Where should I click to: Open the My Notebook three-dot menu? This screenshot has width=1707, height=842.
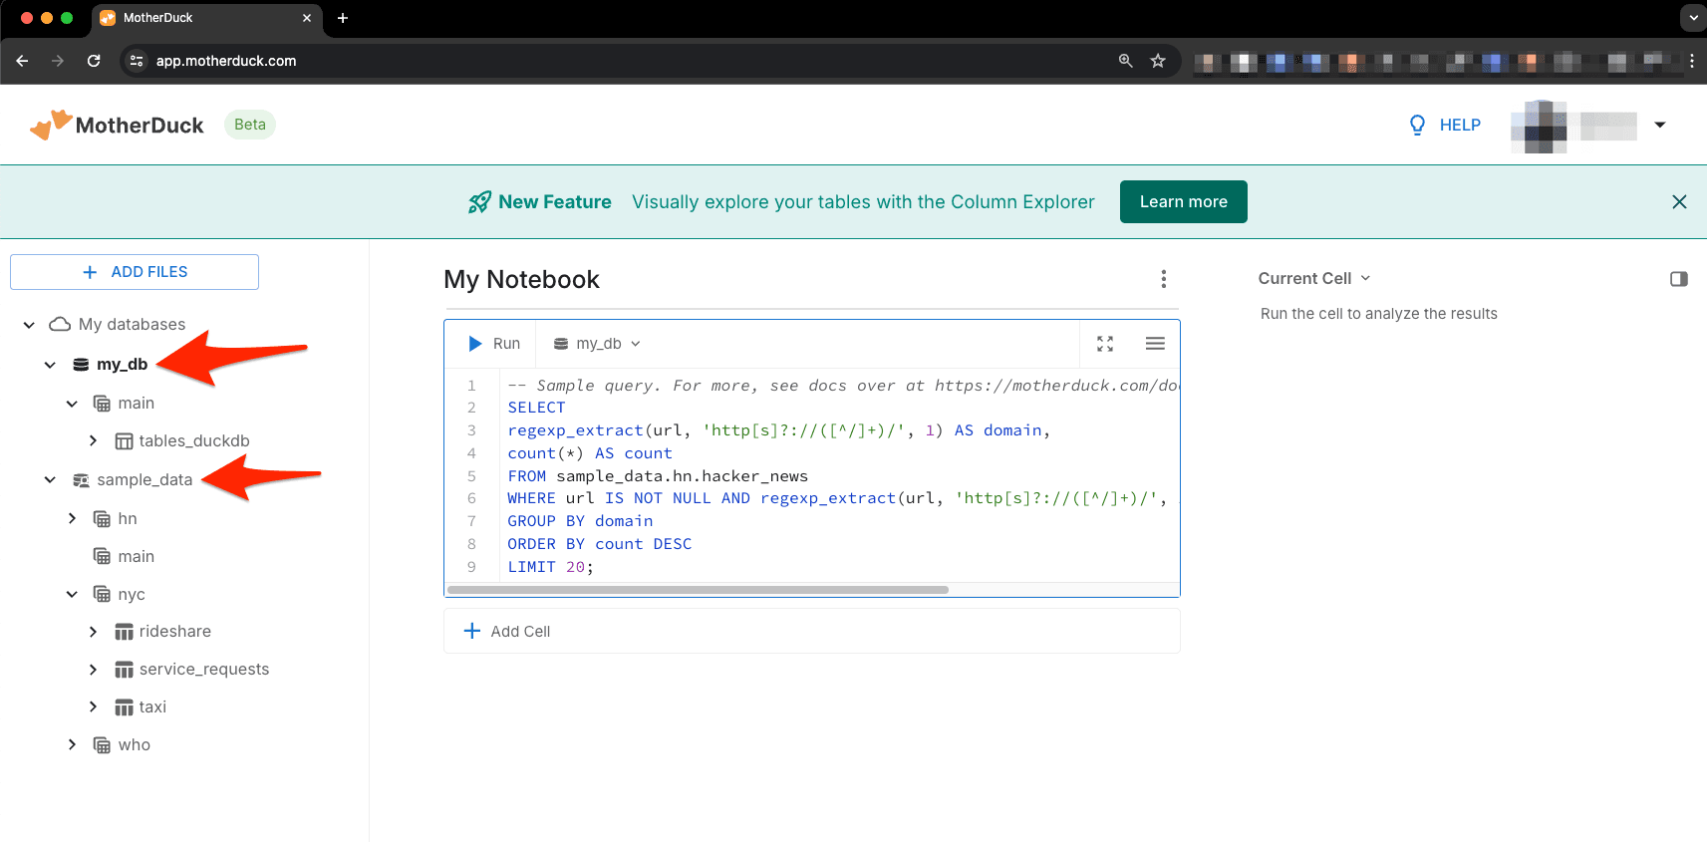point(1163,279)
